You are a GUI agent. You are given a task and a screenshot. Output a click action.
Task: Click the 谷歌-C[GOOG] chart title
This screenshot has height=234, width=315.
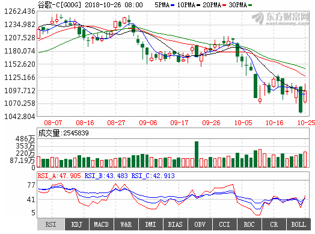[x=60, y=5]
